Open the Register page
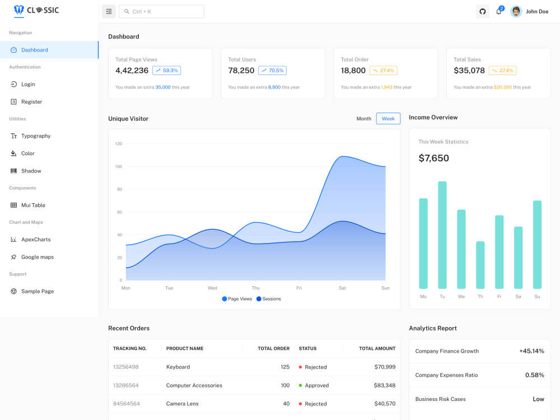The image size is (560, 420). pos(49,102)
